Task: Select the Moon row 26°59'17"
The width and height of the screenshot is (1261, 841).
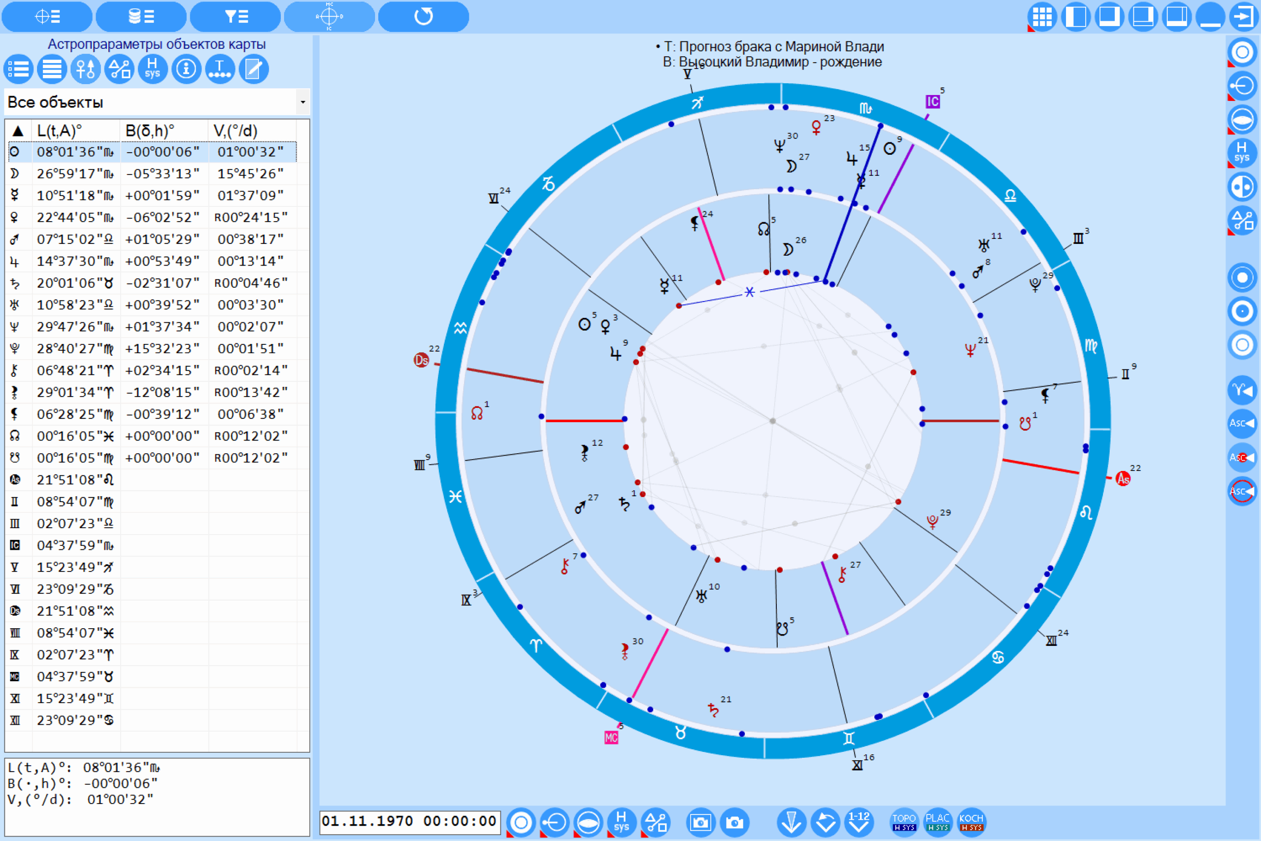Action: (152, 174)
